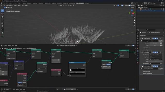Toggle first GeometryNodes modifier render display
This screenshot has height=92, width=165.
157,38
